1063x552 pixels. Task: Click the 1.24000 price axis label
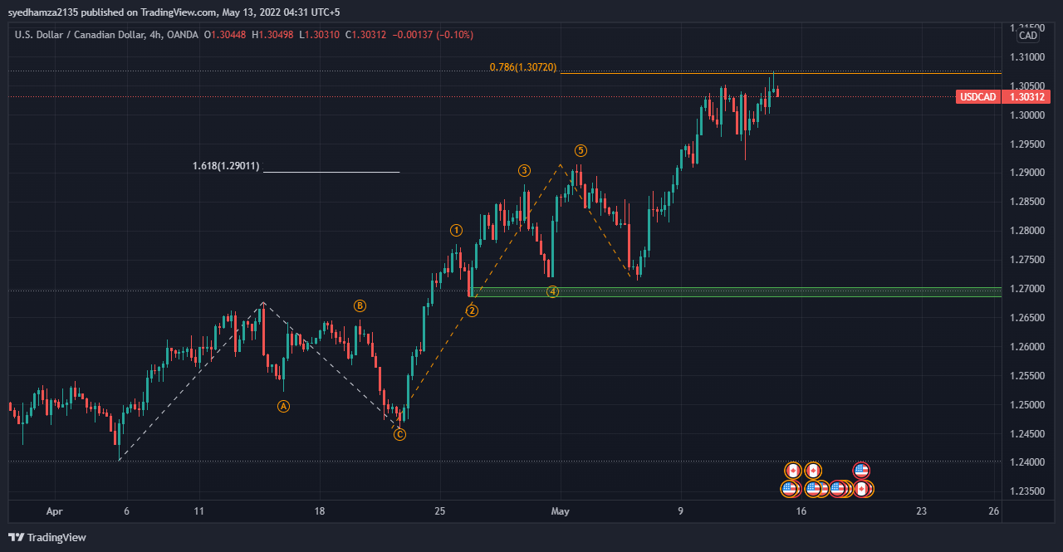pyautogui.click(x=1026, y=462)
